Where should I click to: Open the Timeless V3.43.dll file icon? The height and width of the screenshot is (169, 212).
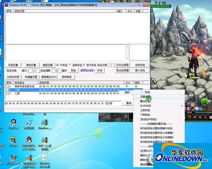pyautogui.click(x=45, y=158)
